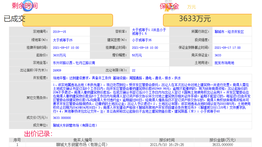Click winning bidder 聊城大东钢管市场 in 成交单位 row
Image resolution: width=262 pixels, height=147 pixels.
[75, 125]
